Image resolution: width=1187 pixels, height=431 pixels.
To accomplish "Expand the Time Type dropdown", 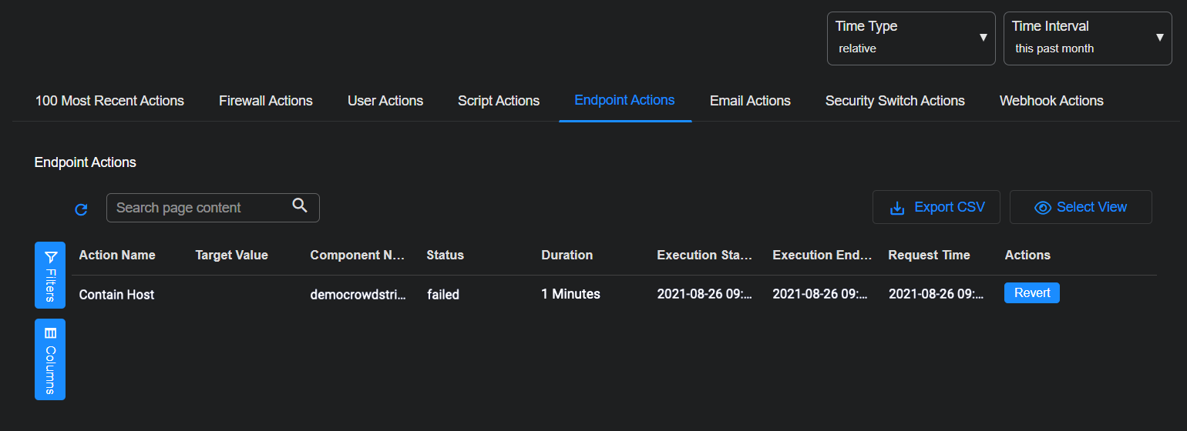I will tap(910, 38).
